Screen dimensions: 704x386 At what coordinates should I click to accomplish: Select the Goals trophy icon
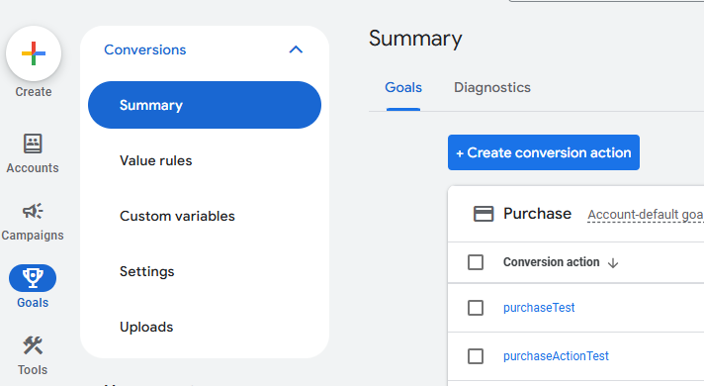coord(33,278)
